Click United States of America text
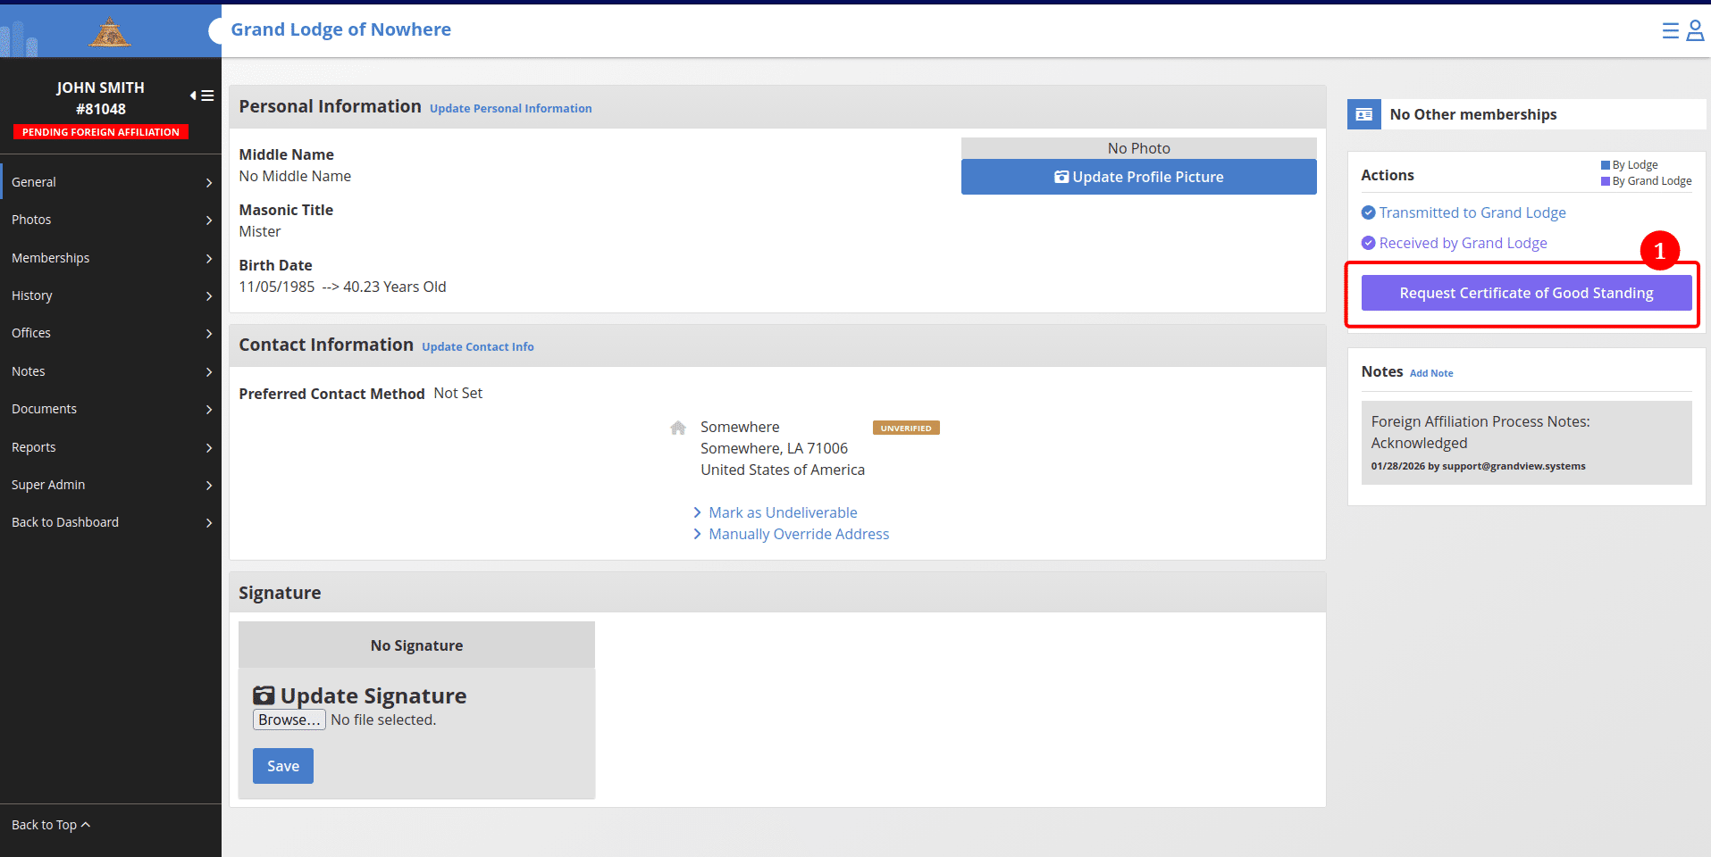This screenshot has height=857, width=1711. 782,470
